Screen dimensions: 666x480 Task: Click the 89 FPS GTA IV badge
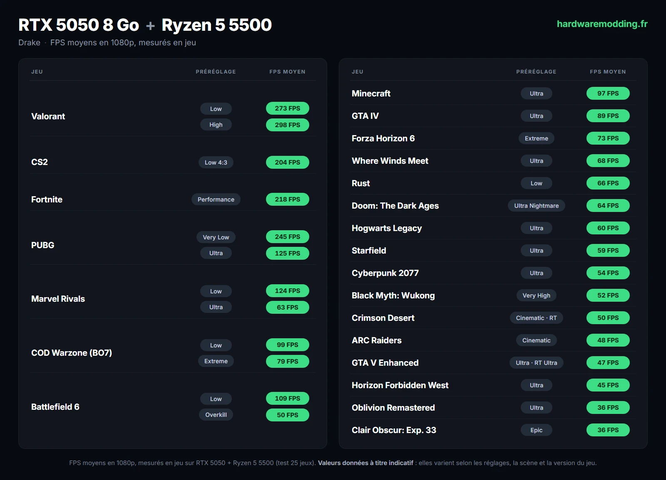(608, 116)
